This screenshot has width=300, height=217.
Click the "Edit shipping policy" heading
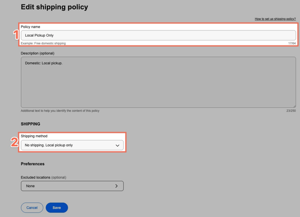(x=54, y=7)
